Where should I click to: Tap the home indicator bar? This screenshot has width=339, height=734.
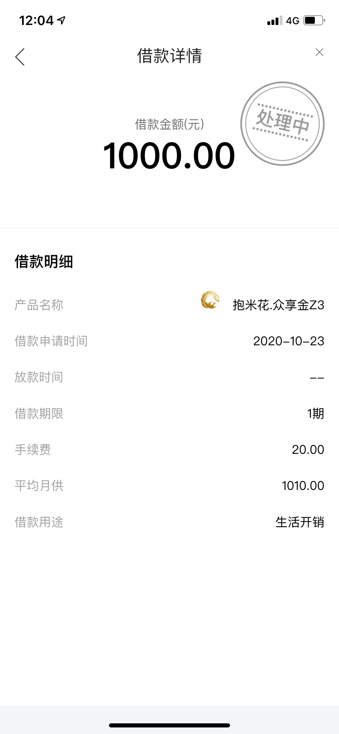point(169,725)
